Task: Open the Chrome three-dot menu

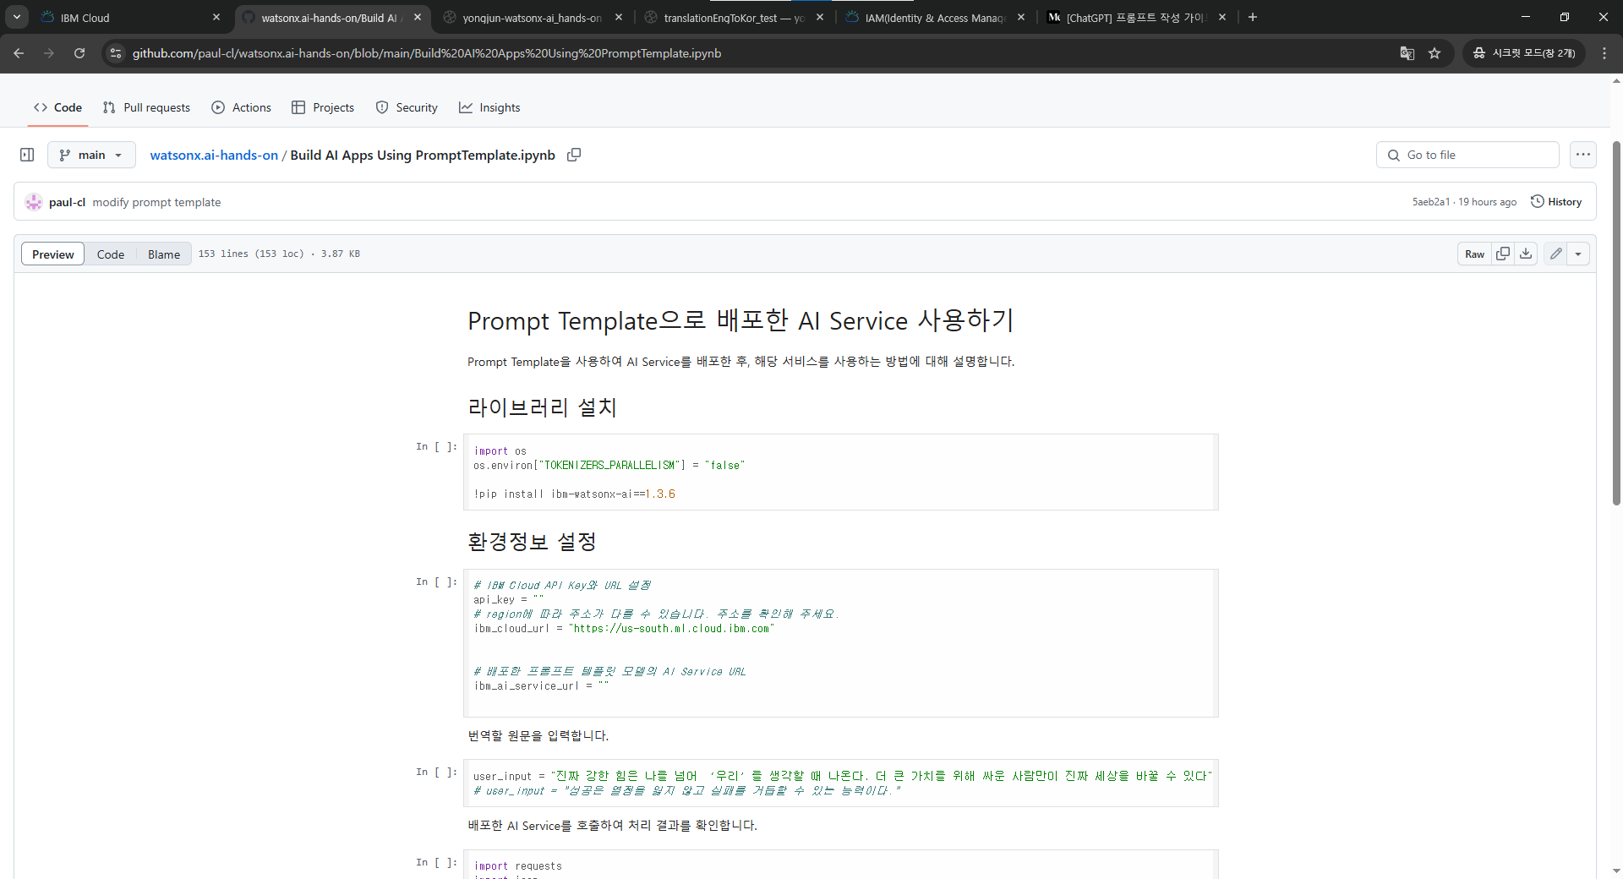Action: click(x=1604, y=53)
